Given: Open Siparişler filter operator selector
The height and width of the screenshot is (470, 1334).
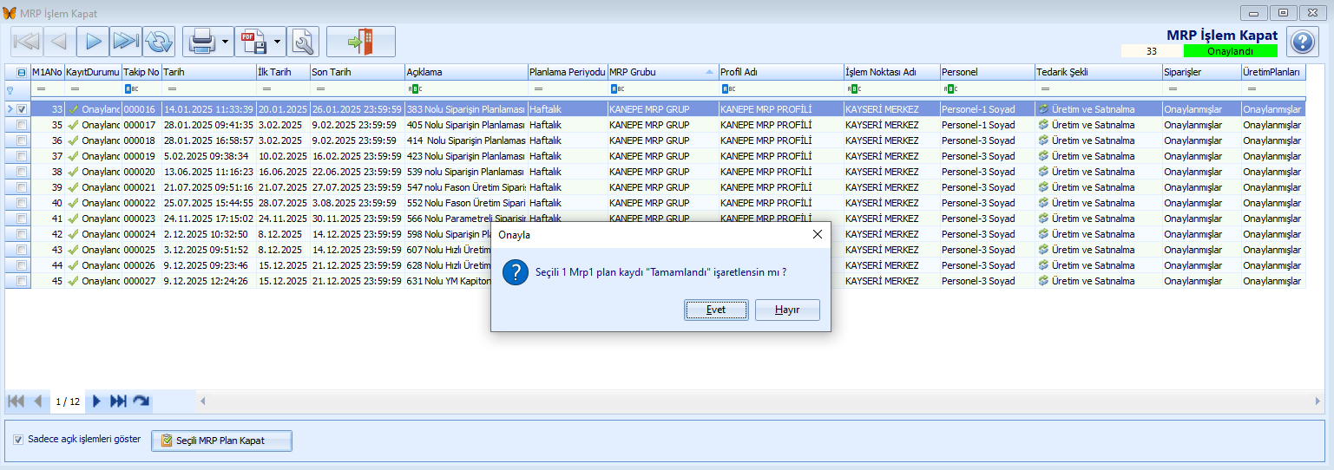Looking at the screenshot, I should tap(1173, 88).
